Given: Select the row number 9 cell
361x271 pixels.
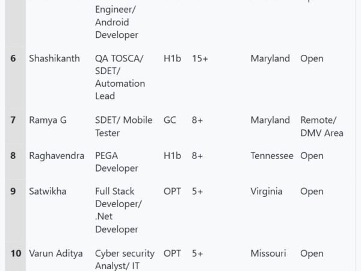Looking at the screenshot, I should [13, 192].
